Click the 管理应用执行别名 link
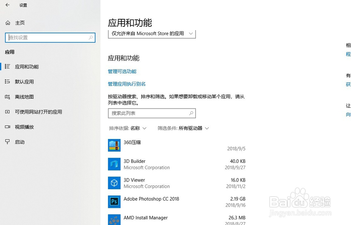 [x=127, y=84]
